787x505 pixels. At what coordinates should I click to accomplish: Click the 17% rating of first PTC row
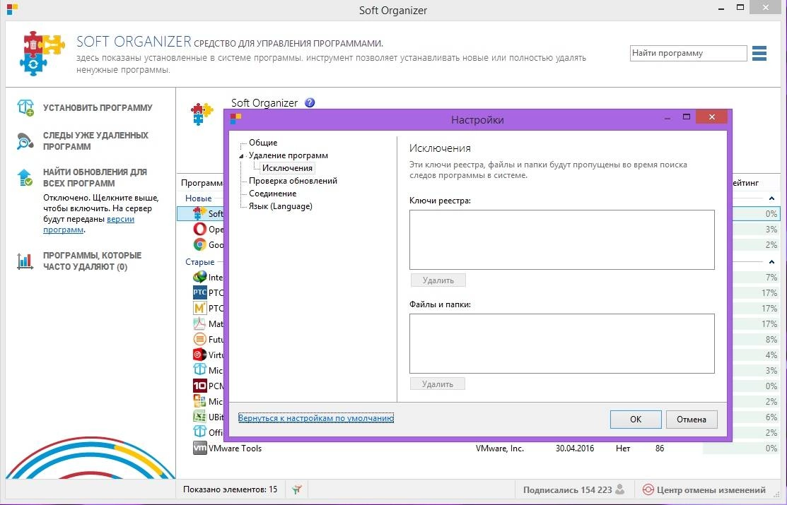(769, 293)
